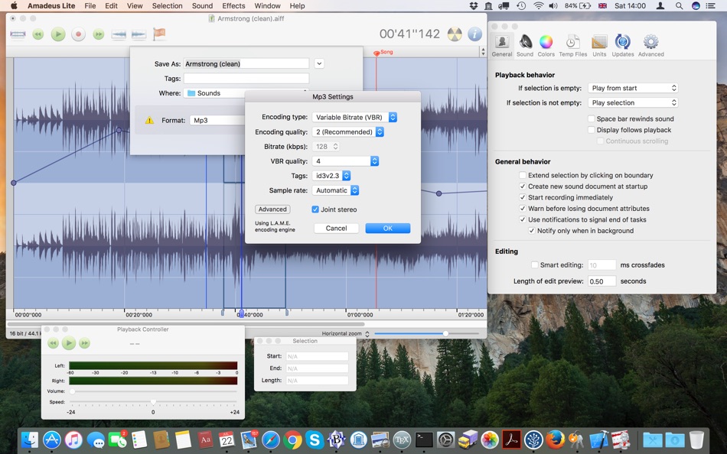Viewport: 727px width, 454px height.
Task: Switch to the General preferences tab
Action: (x=502, y=42)
